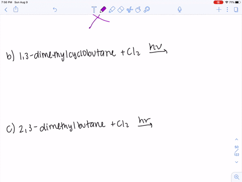Select the Eraser tool
The width and height of the screenshot is (242, 182).
pyautogui.click(x=120, y=10)
